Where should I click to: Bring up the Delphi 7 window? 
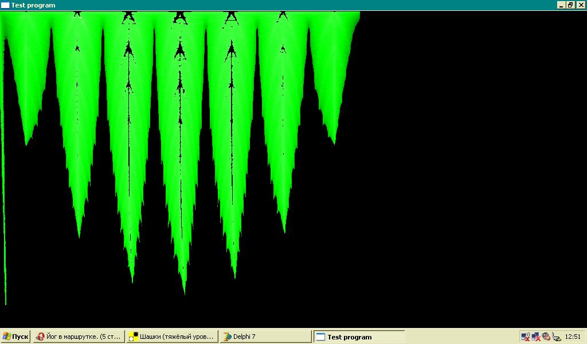[265, 337]
